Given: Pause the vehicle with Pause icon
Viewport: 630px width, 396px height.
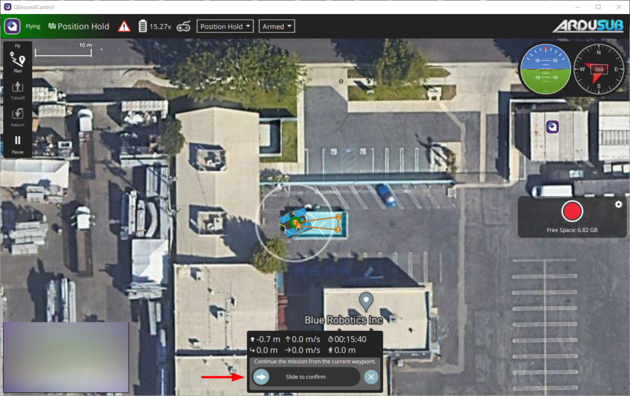Looking at the screenshot, I should [x=18, y=144].
